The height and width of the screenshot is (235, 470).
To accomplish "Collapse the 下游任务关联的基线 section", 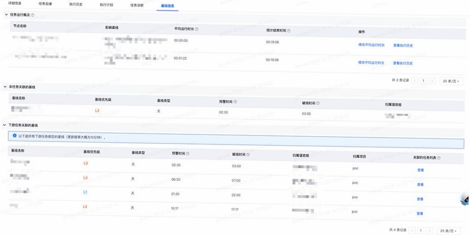I will pyautogui.click(x=5, y=125).
